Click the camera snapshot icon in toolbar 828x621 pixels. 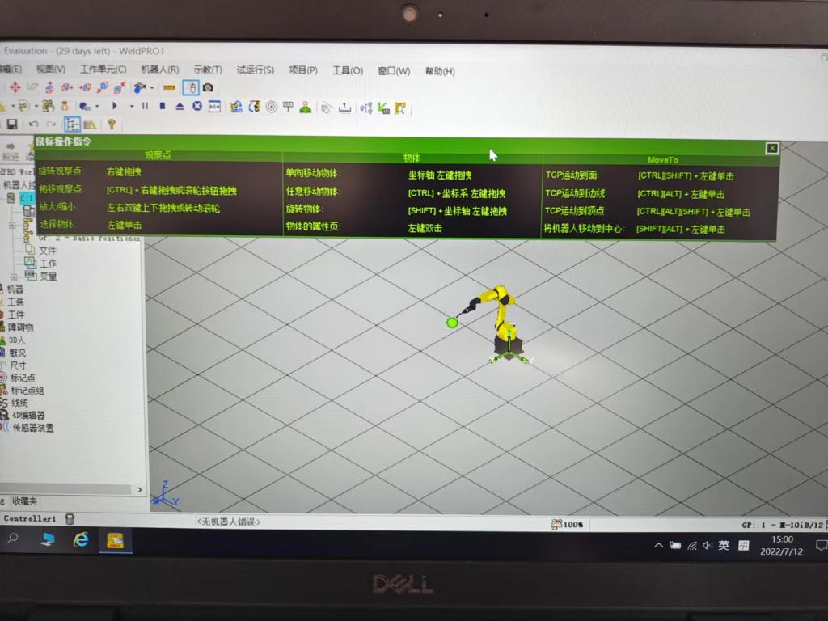(208, 87)
